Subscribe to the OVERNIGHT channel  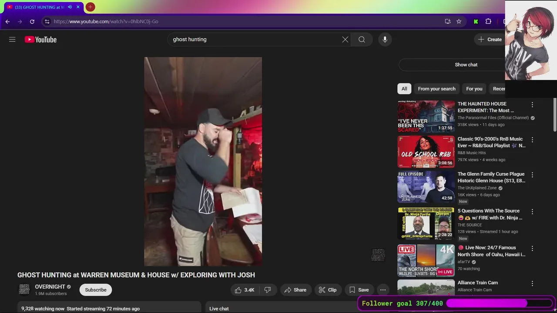pyautogui.click(x=96, y=290)
